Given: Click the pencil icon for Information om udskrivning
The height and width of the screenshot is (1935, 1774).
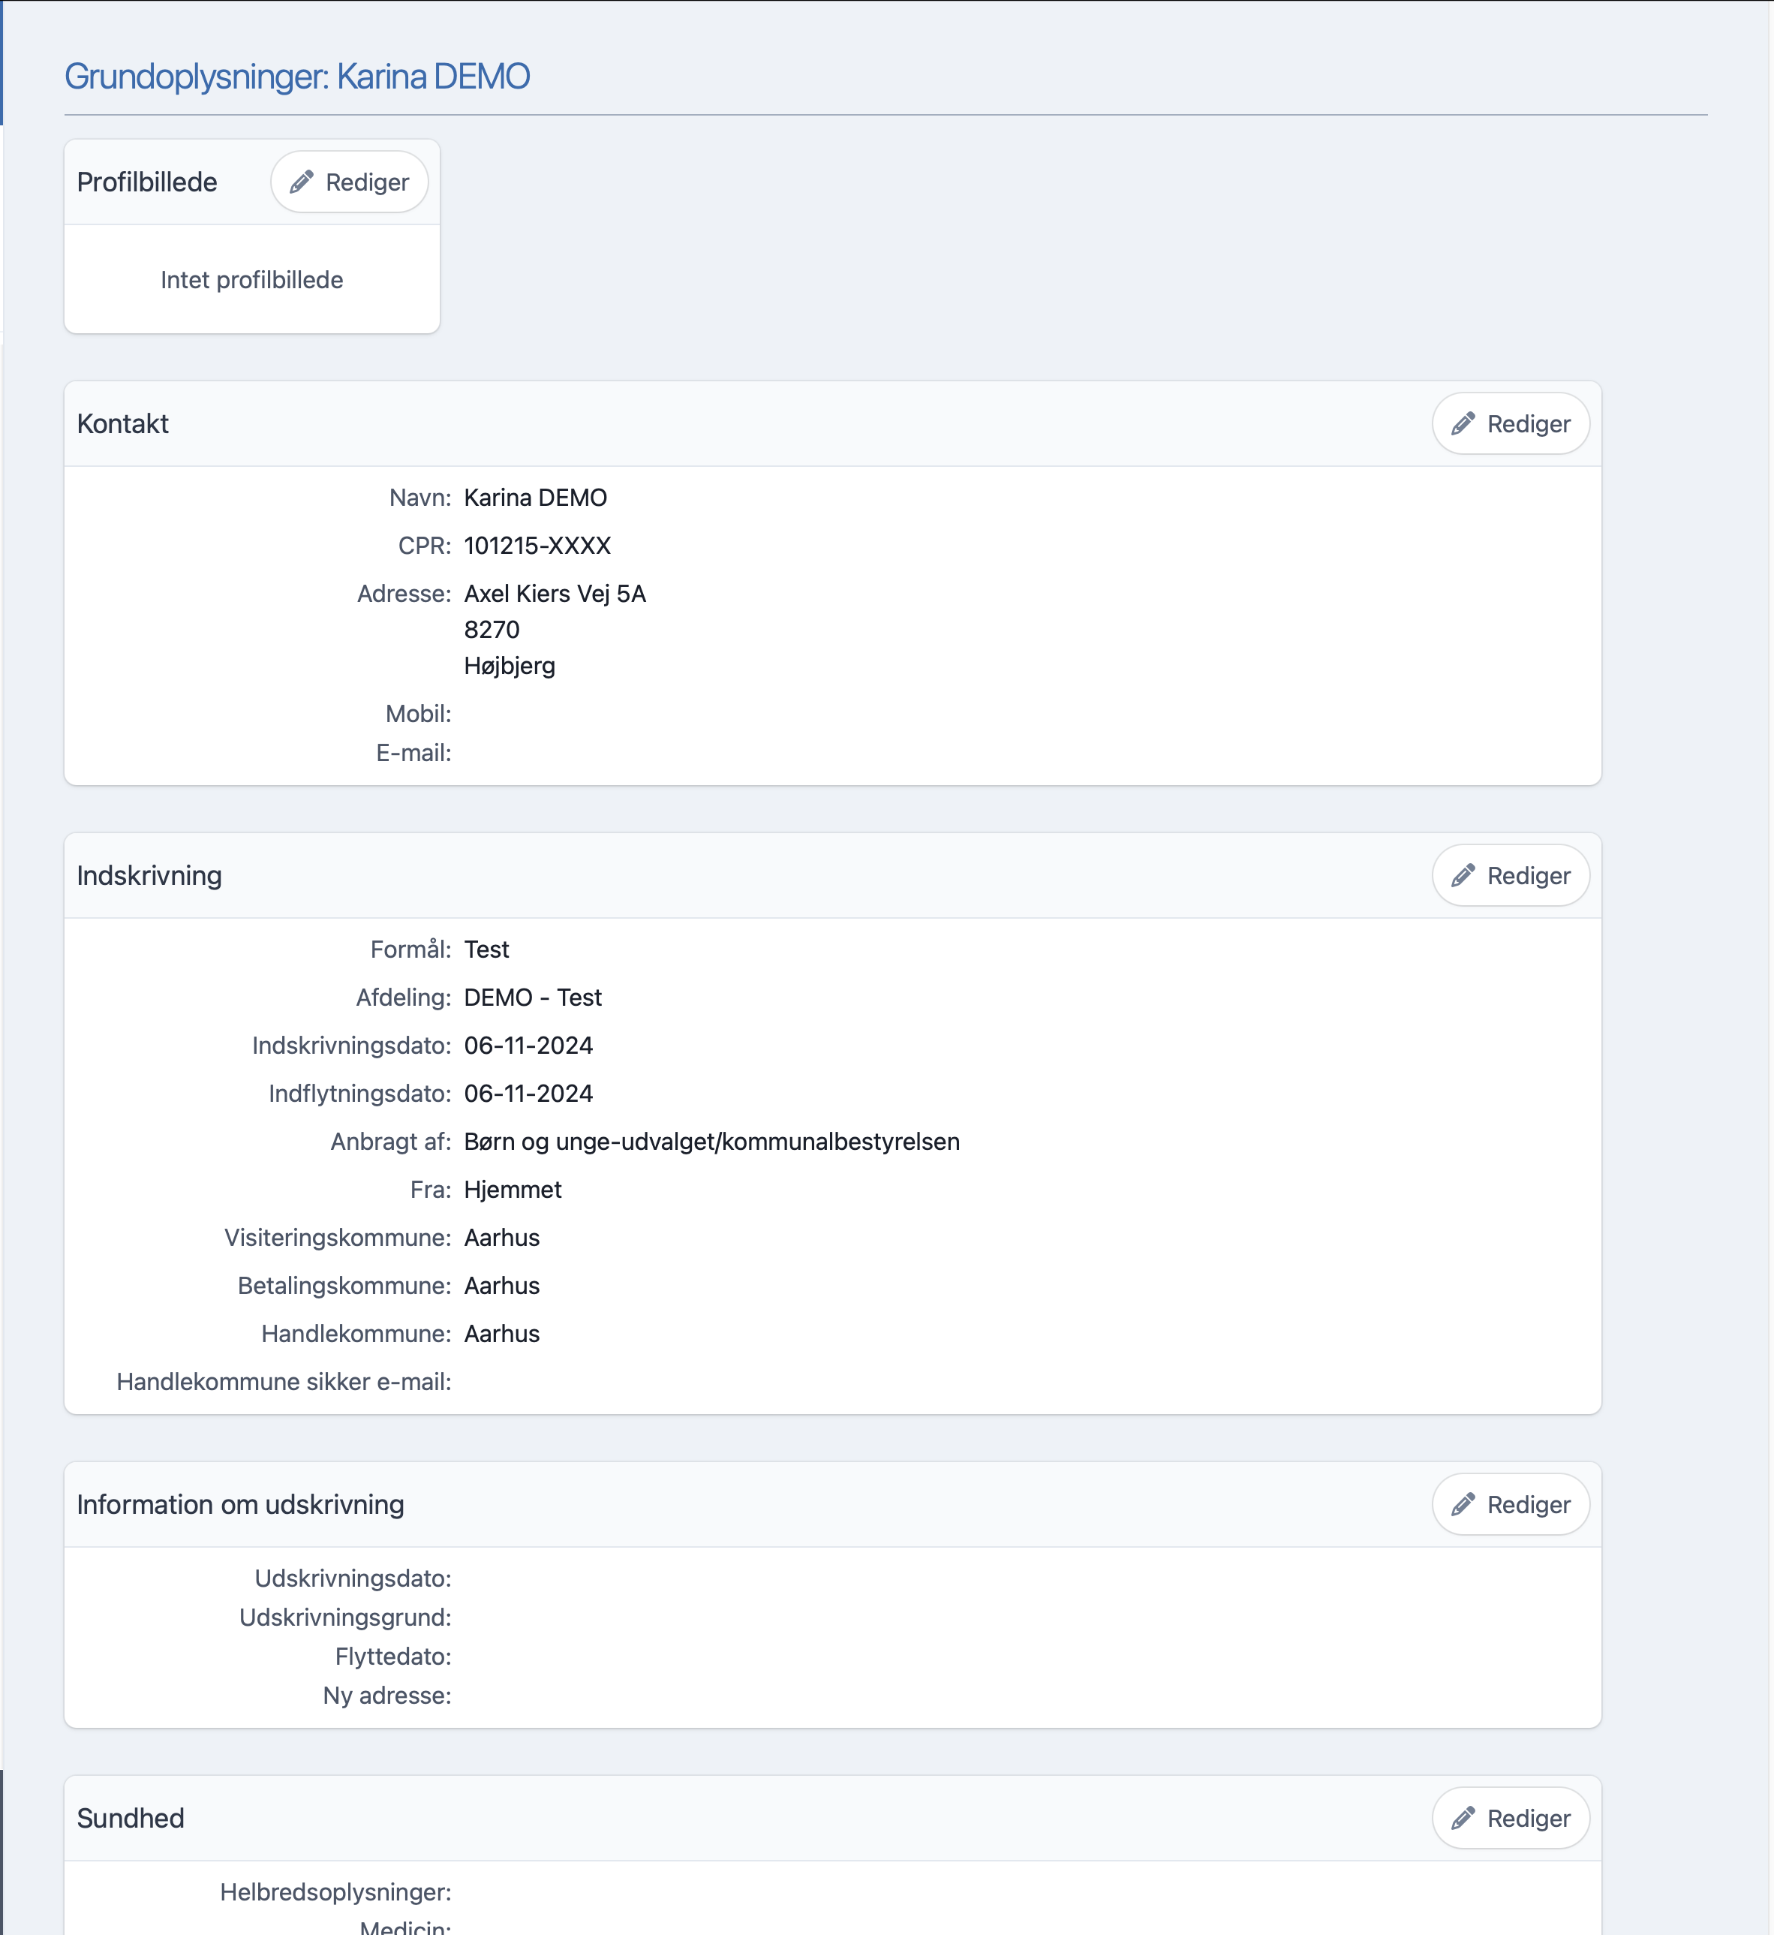Looking at the screenshot, I should tap(1463, 1504).
